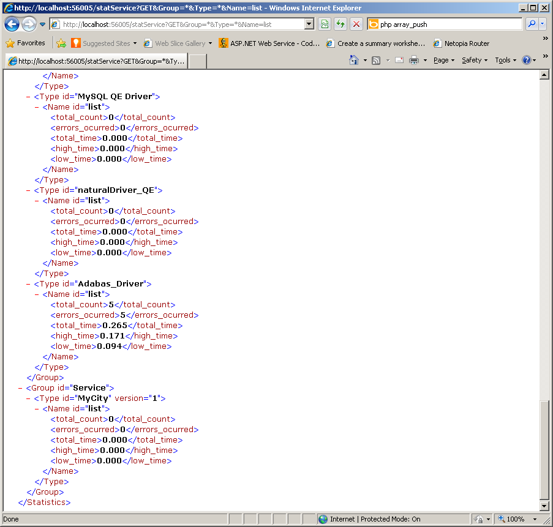Open the Safety menu

(x=475, y=60)
